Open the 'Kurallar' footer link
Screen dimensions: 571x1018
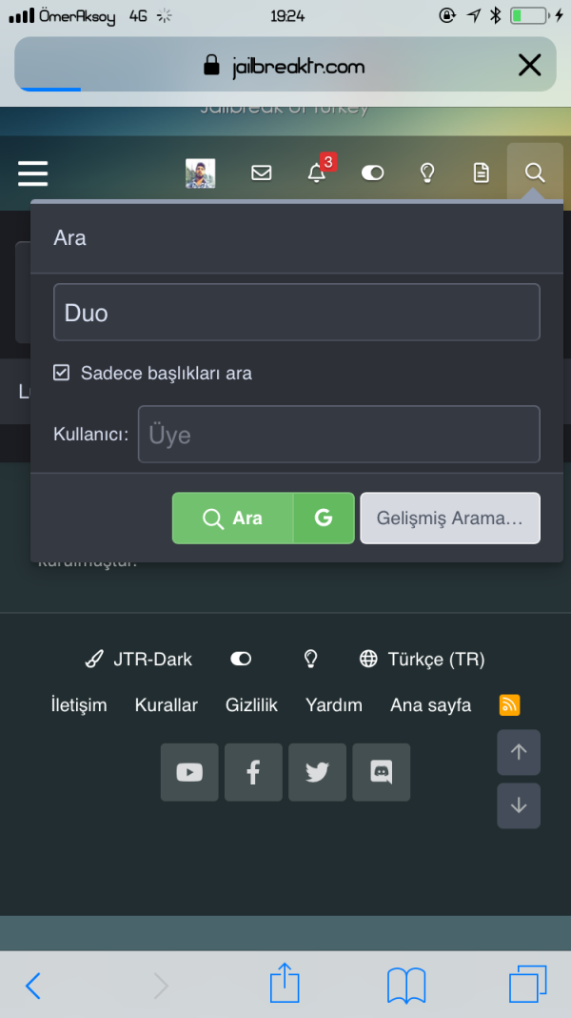click(167, 705)
